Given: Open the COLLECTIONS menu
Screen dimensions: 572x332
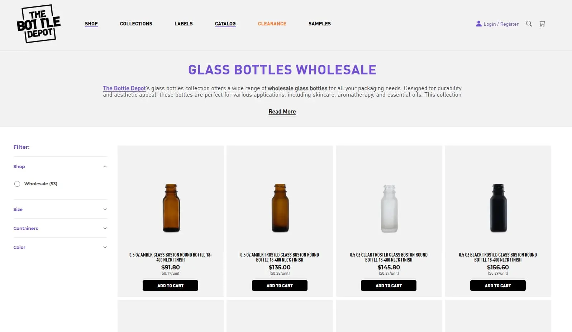Looking at the screenshot, I should click(x=136, y=24).
